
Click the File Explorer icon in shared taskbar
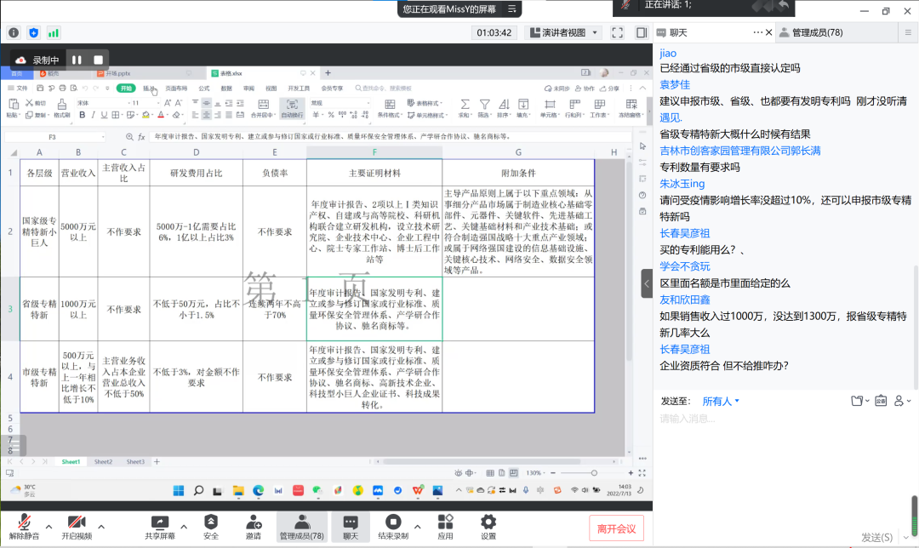point(238,491)
